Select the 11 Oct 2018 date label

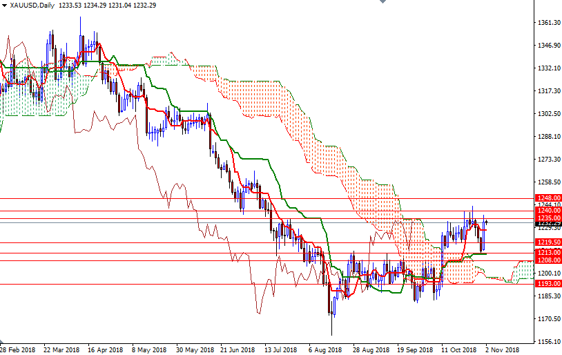(x=458, y=349)
